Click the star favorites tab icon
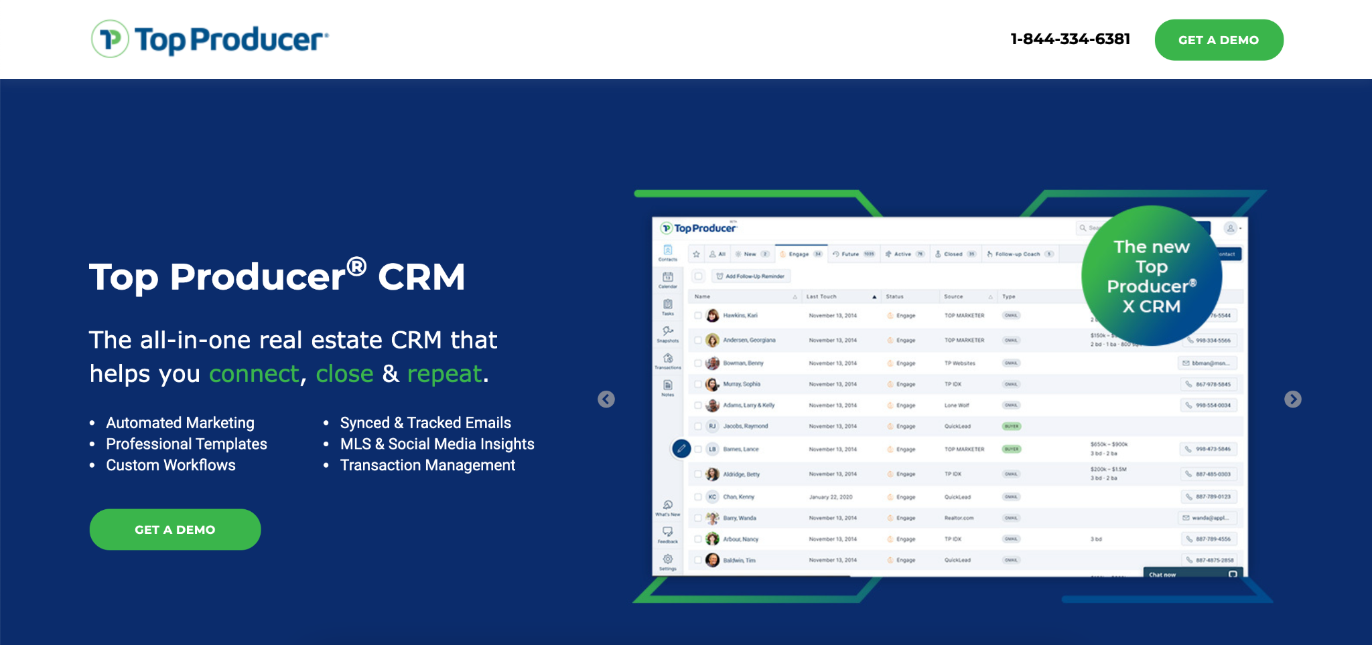Viewport: 1372px width, 645px height. tap(697, 254)
